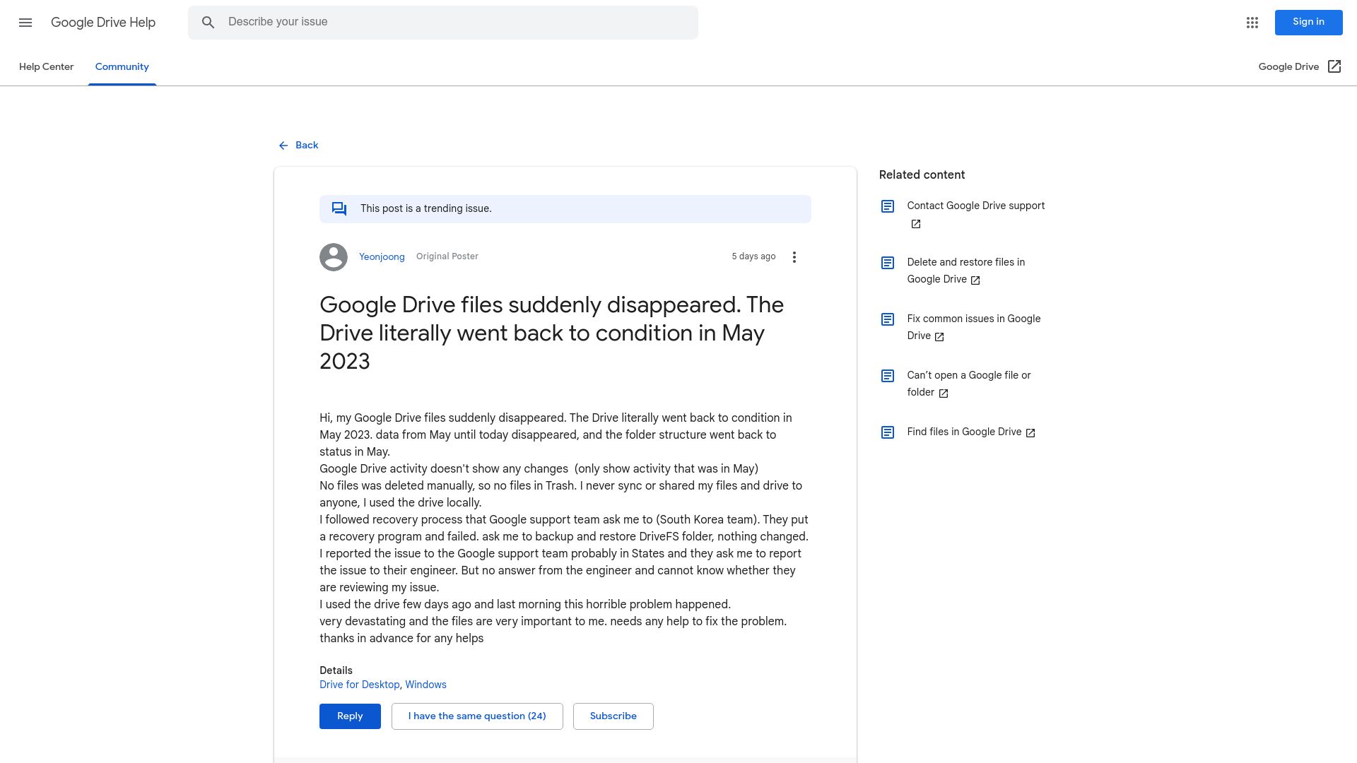Image resolution: width=1357 pixels, height=763 pixels.
Task: Click the document icon beside Can't open a Google file
Action: (888, 376)
